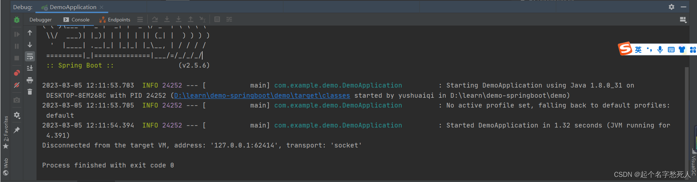Open Sogou toolbox grid icon
This screenshot has width=697, height=182.
coord(693,50)
